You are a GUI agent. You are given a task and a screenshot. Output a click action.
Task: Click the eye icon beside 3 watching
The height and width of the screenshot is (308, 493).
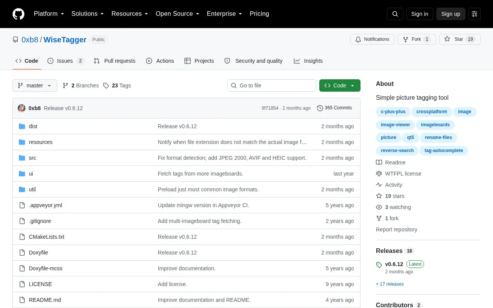[379, 207]
